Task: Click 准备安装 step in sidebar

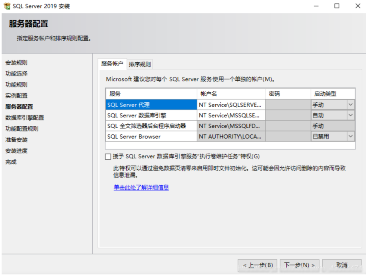Action: (x=16, y=140)
